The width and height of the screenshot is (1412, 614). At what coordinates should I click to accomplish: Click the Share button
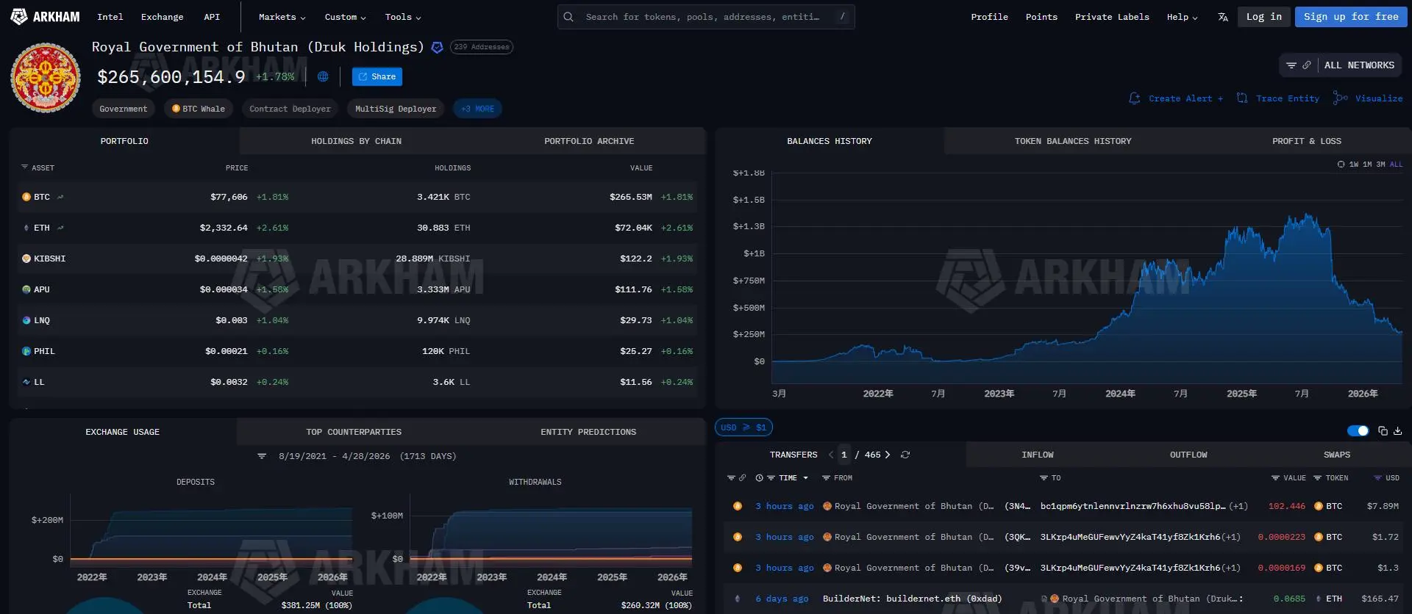point(377,76)
